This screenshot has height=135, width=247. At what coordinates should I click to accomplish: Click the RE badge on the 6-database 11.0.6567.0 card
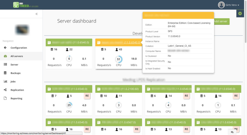(x=137, y=129)
